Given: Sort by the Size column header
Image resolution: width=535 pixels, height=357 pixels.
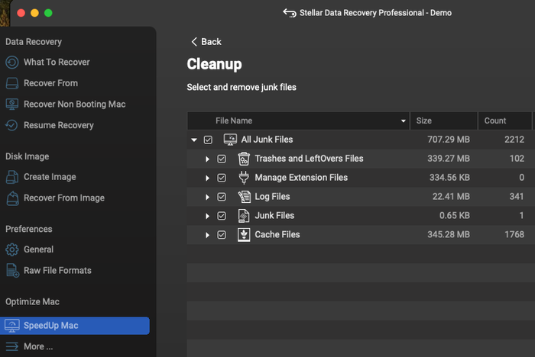Looking at the screenshot, I should [x=443, y=121].
